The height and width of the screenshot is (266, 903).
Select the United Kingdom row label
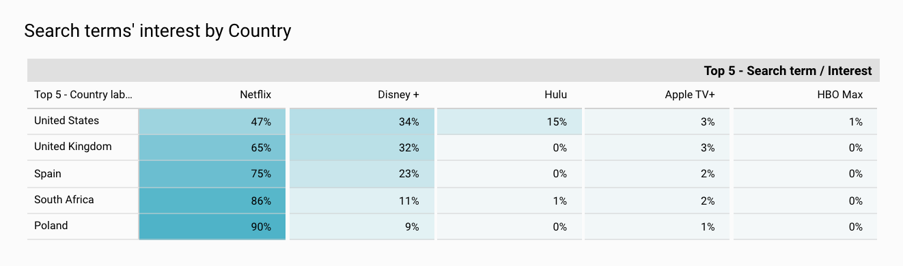tap(72, 147)
